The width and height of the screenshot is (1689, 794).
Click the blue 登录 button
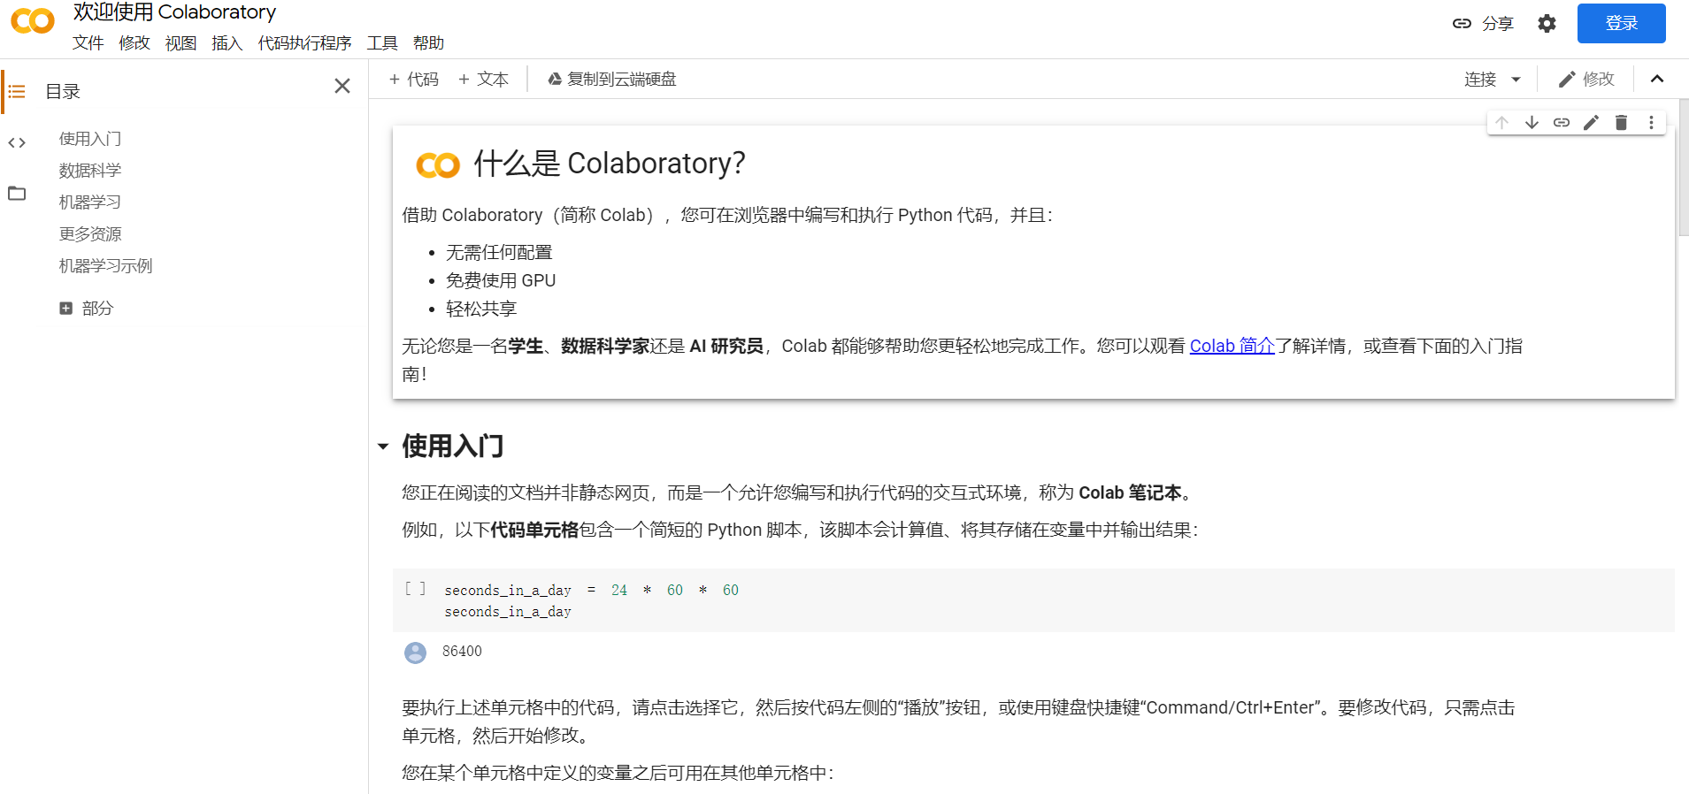coord(1621,24)
